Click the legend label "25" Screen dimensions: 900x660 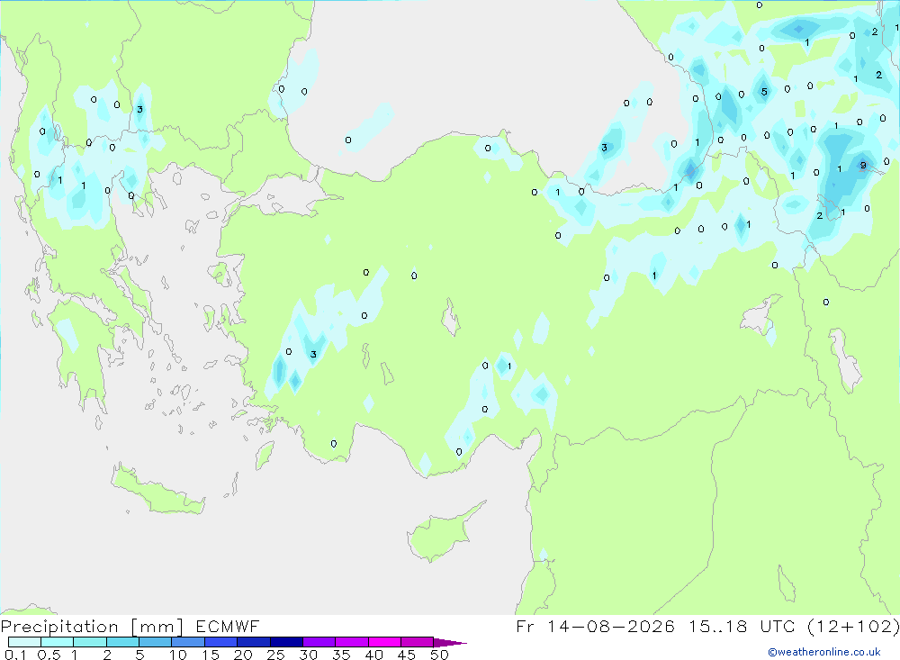click(x=275, y=655)
